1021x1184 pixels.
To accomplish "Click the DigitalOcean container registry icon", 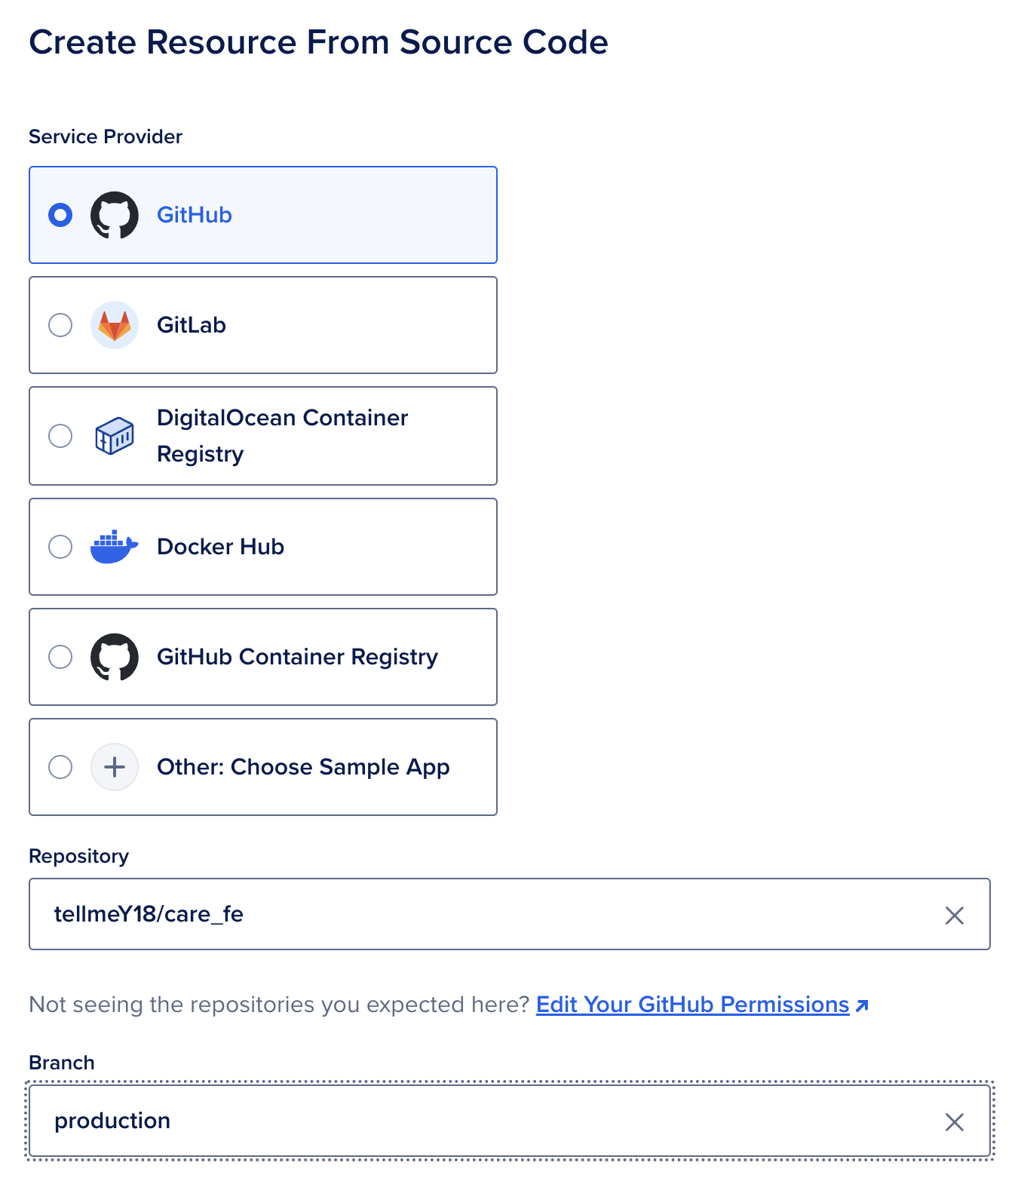I will (x=115, y=436).
